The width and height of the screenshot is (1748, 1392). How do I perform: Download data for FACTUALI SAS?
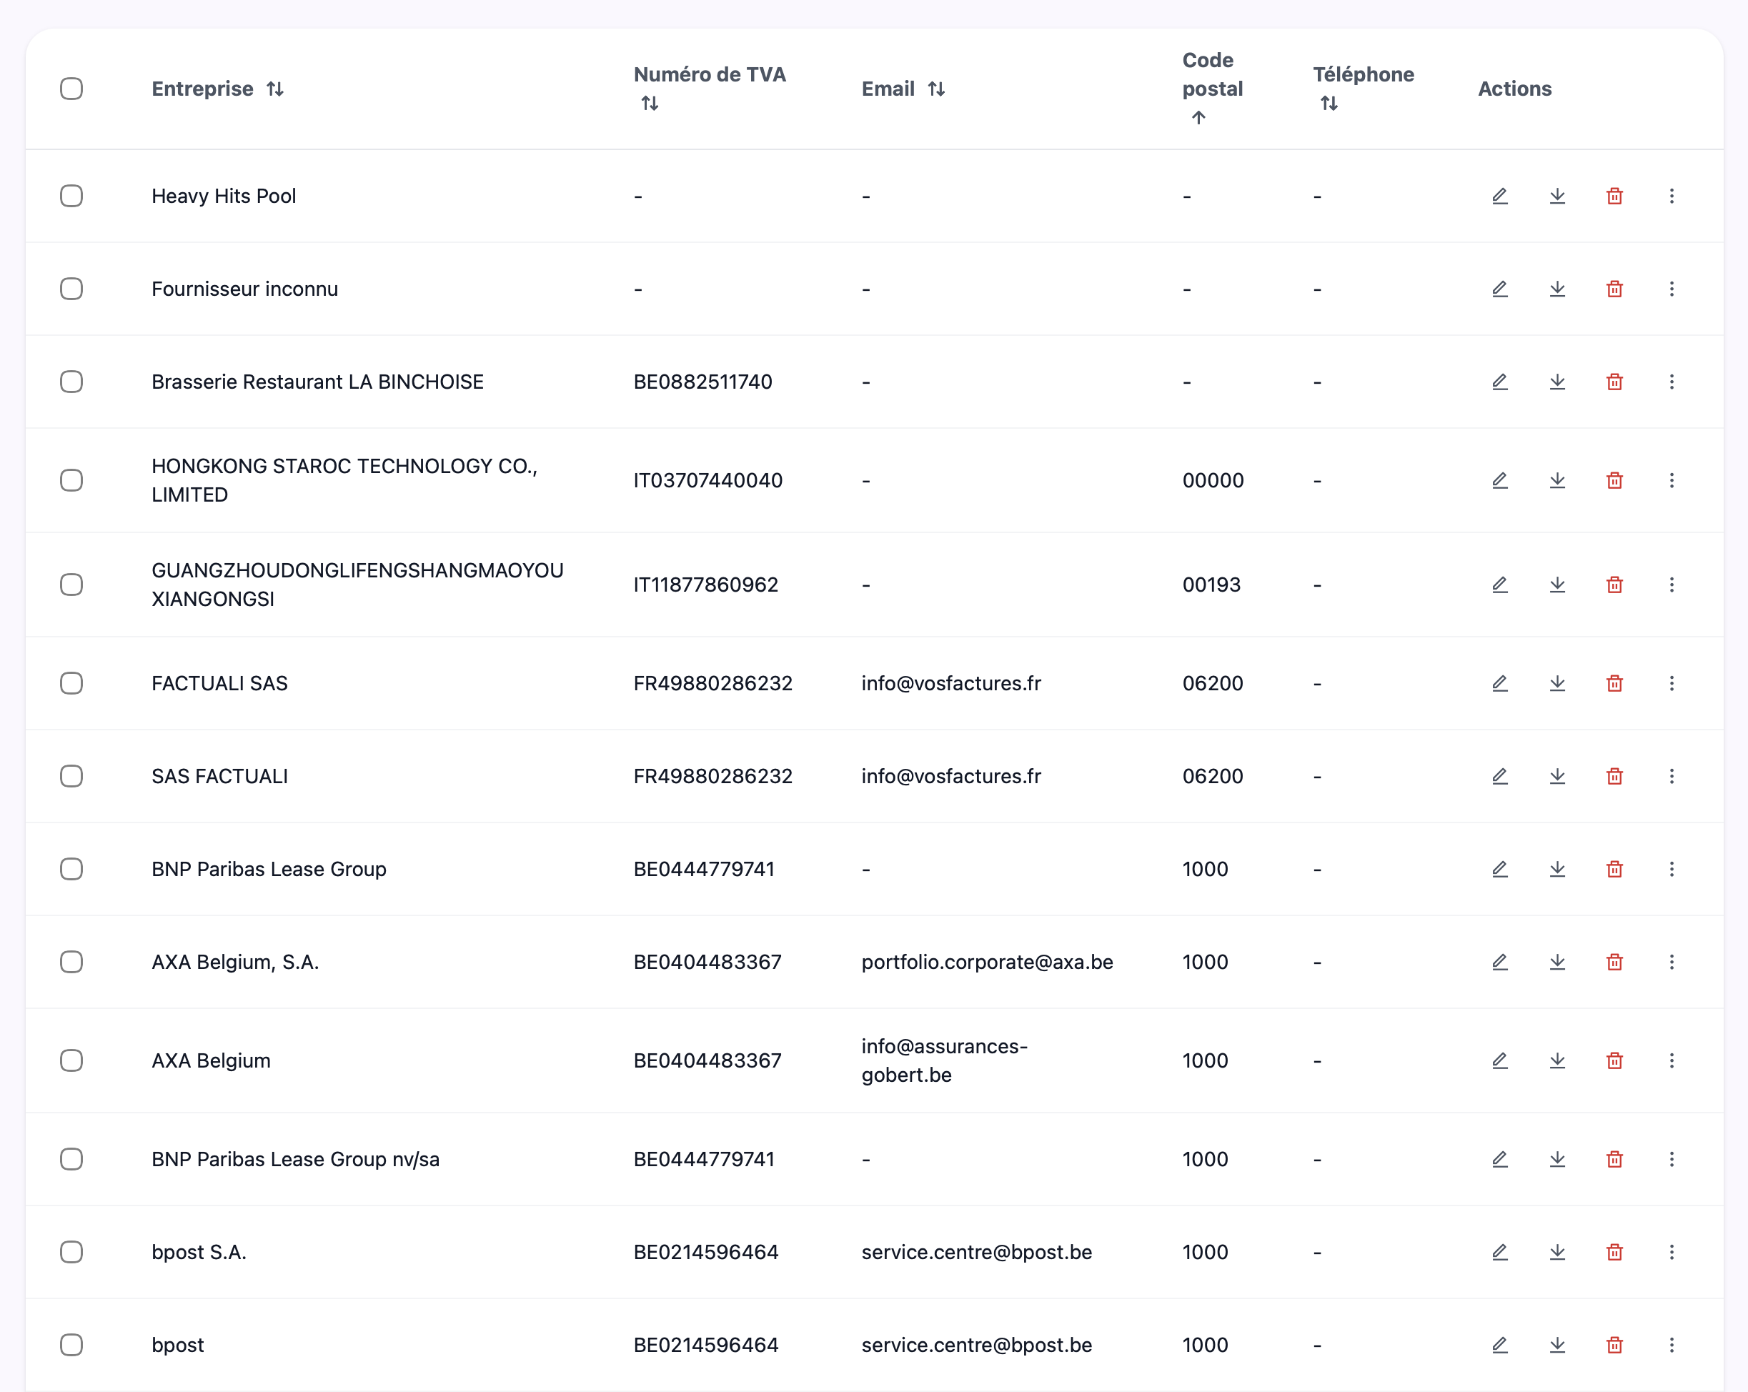point(1556,683)
